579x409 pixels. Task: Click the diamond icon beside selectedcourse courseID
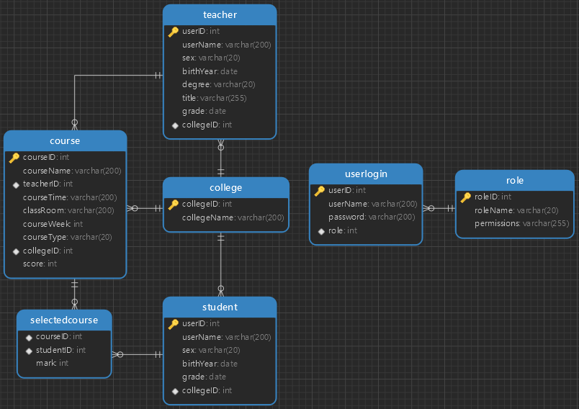[x=29, y=338]
